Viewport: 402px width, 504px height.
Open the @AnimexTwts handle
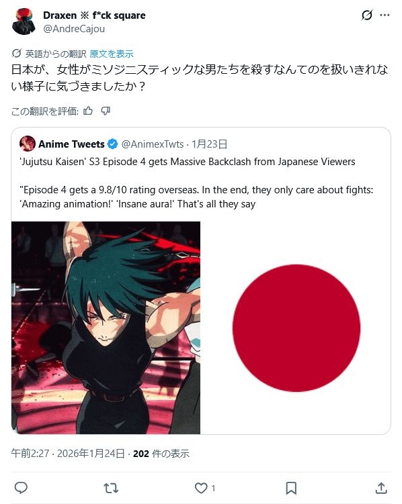153,144
